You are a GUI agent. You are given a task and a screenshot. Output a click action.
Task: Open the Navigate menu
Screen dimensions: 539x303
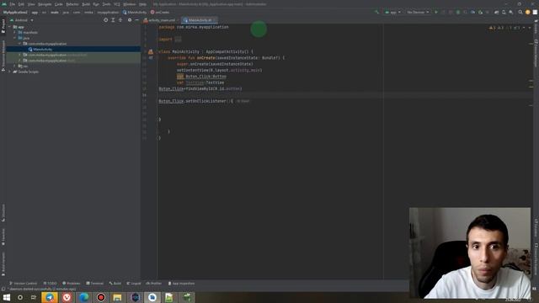45,4
